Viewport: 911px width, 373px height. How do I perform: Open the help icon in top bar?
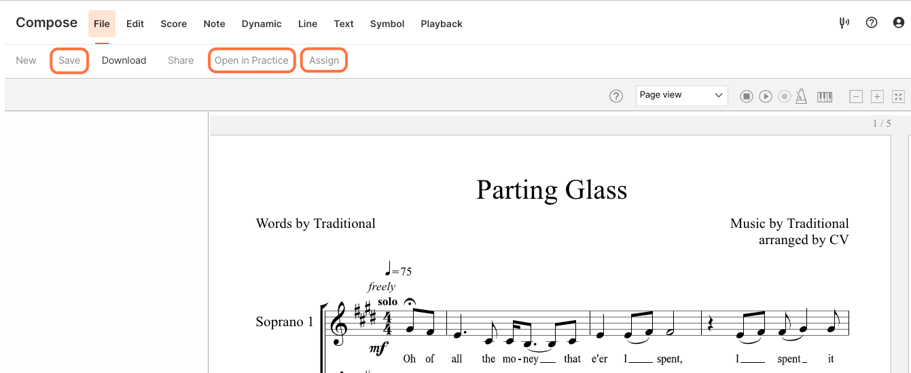(x=872, y=23)
